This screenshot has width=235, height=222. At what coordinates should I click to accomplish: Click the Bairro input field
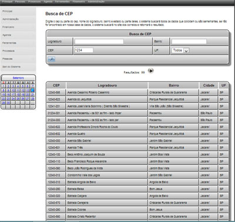tap(189, 42)
